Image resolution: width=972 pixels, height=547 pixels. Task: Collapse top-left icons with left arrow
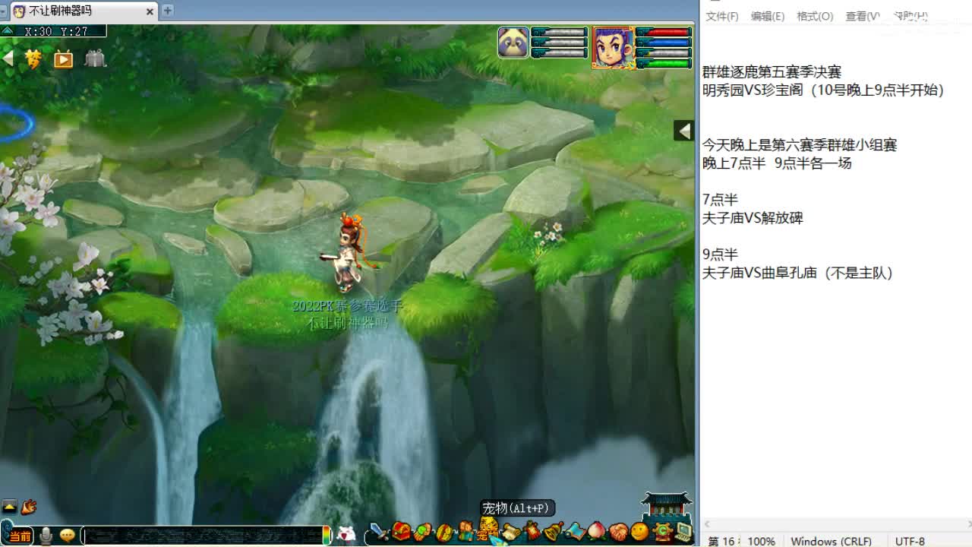8,58
